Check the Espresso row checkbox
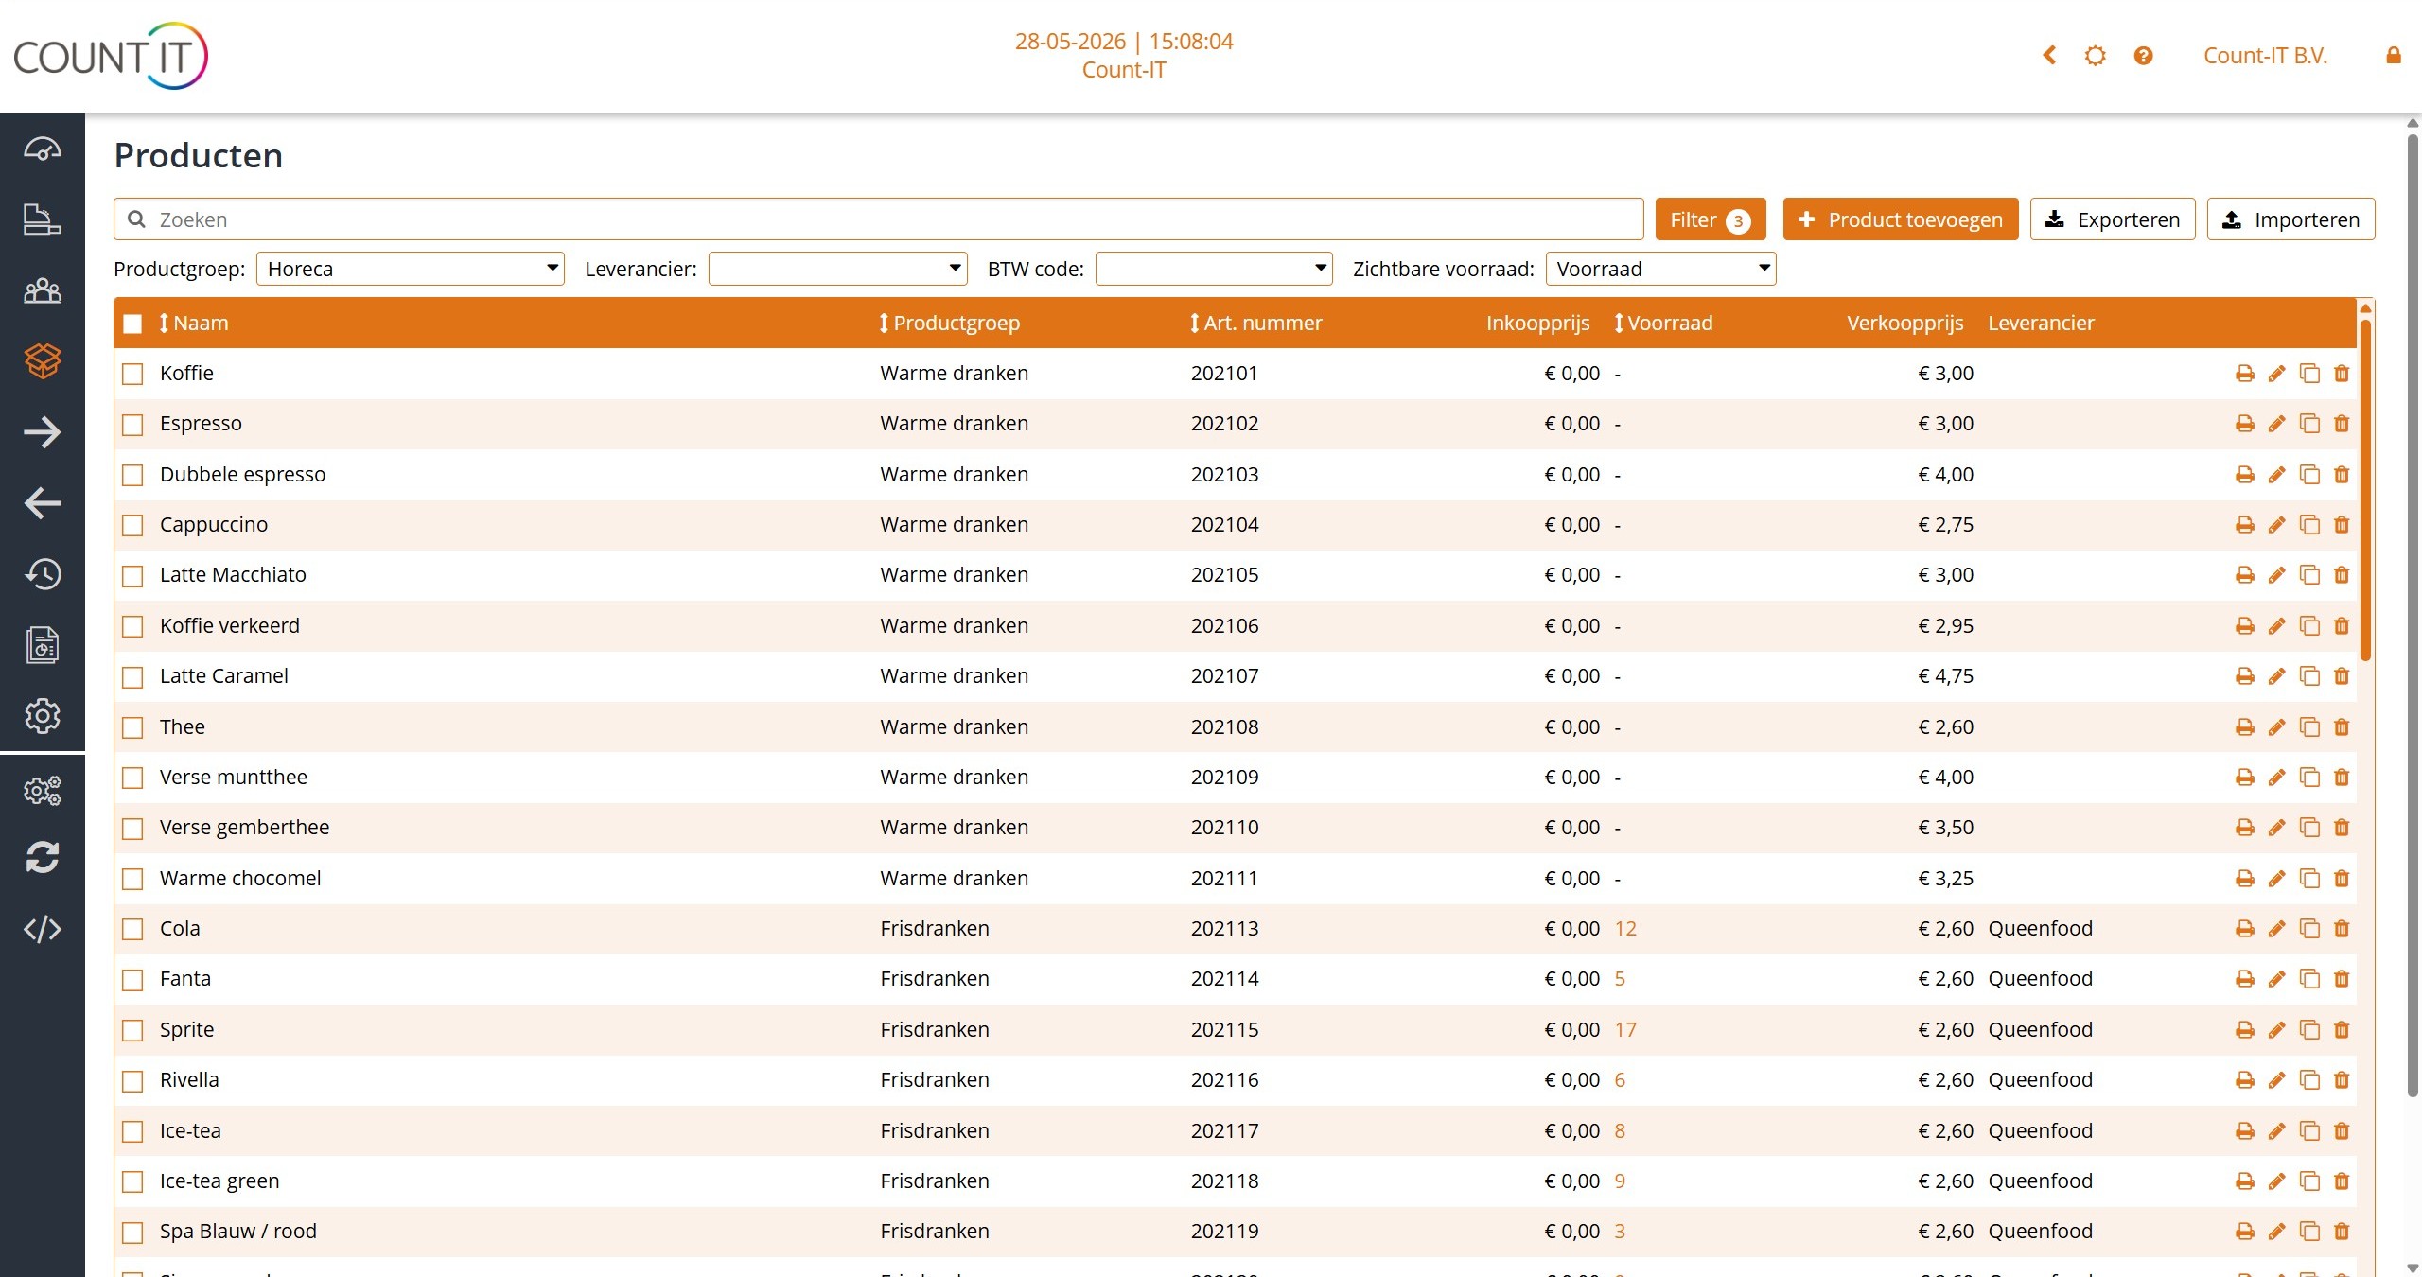The width and height of the screenshot is (2422, 1277). 132,425
